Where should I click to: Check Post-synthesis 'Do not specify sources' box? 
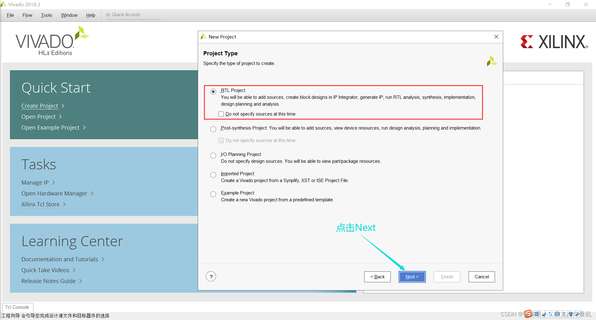pos(221,140)
